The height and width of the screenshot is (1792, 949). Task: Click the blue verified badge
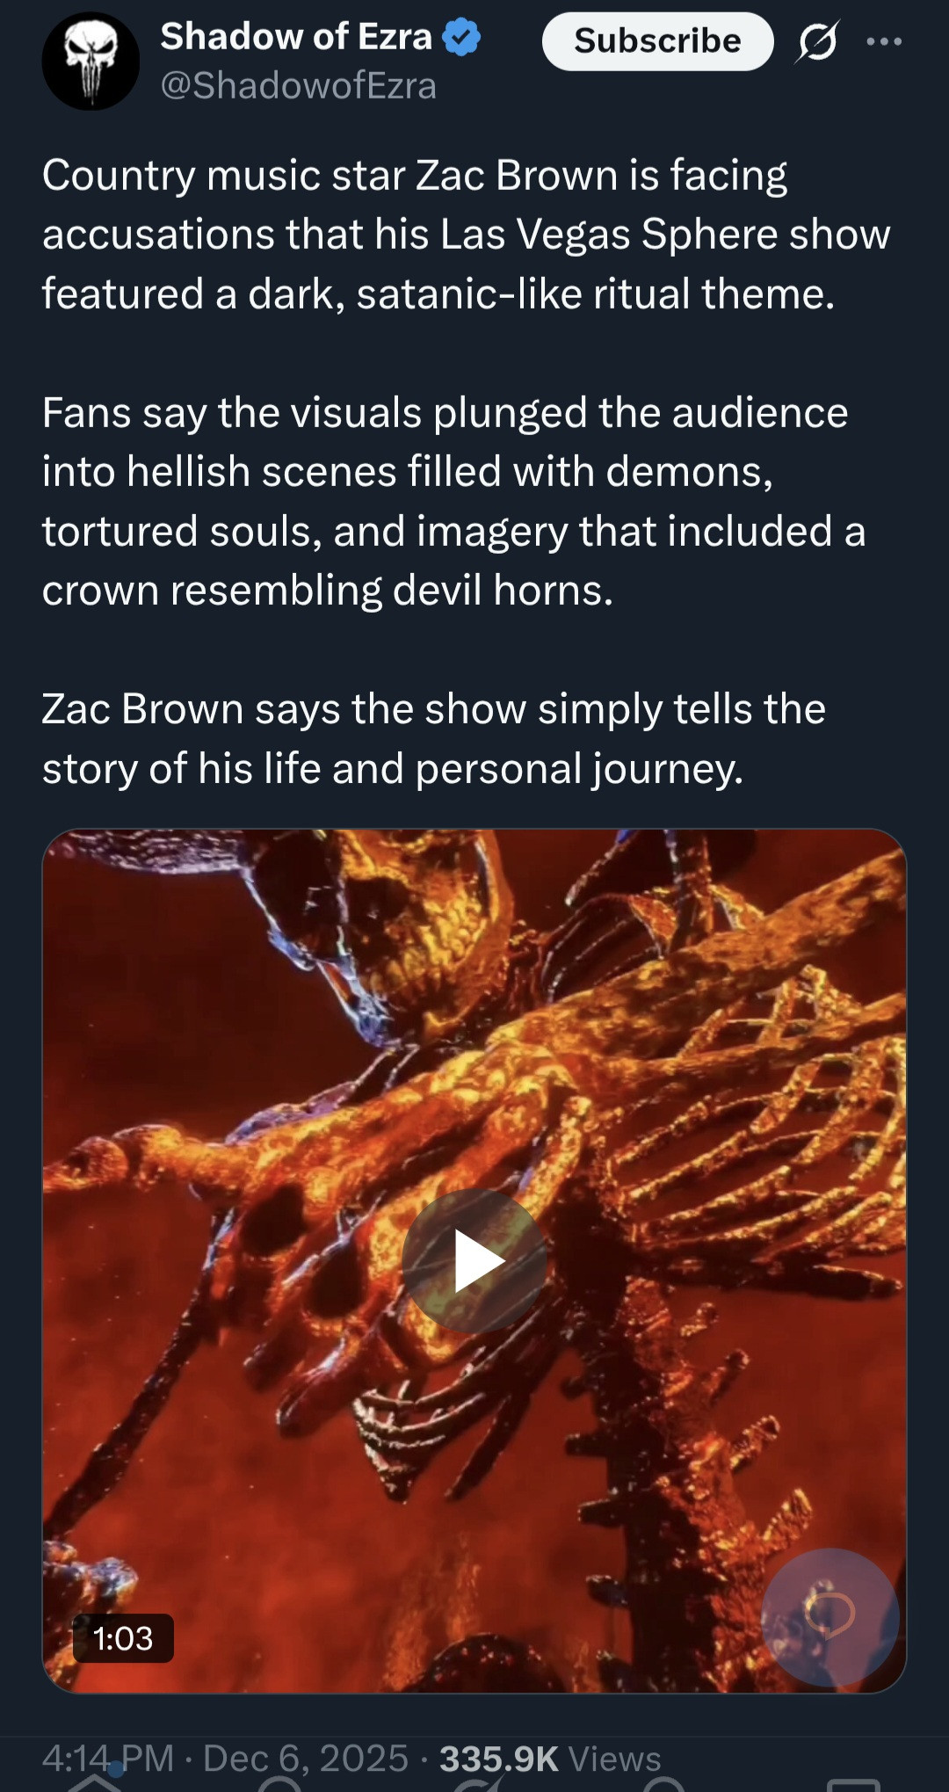(461, 37)
